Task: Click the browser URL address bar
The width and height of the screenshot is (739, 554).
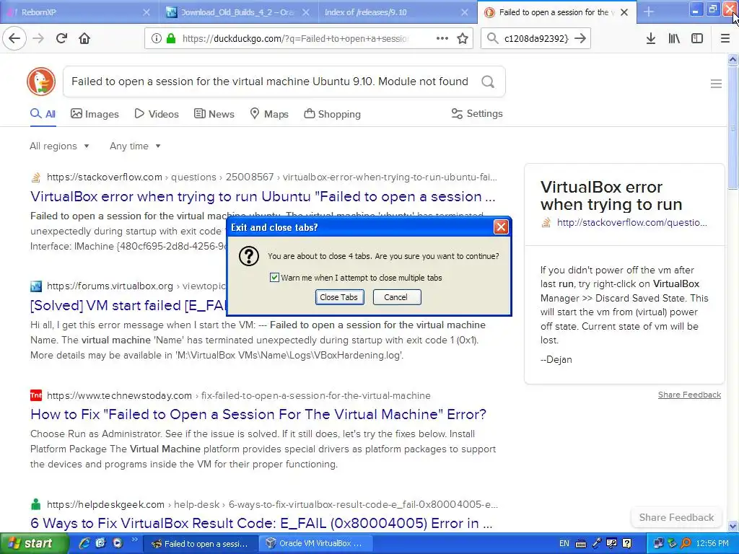Action: [295, 38]
